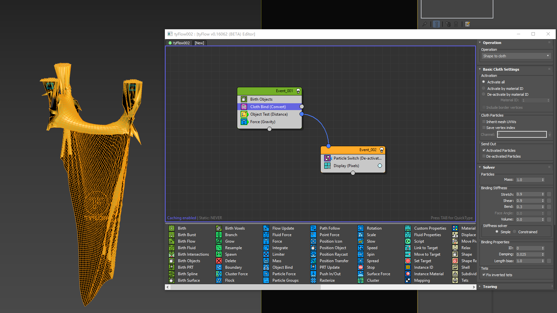Click the Length bias spinner arrows
The height and width of the screenshot is (313, 557).
pos(543,261)
